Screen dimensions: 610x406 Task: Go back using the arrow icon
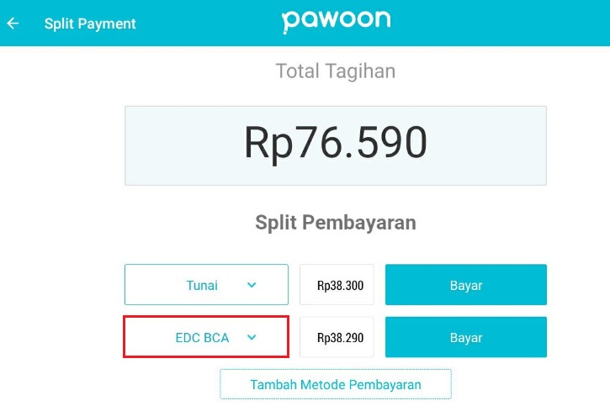click(13, 24)
